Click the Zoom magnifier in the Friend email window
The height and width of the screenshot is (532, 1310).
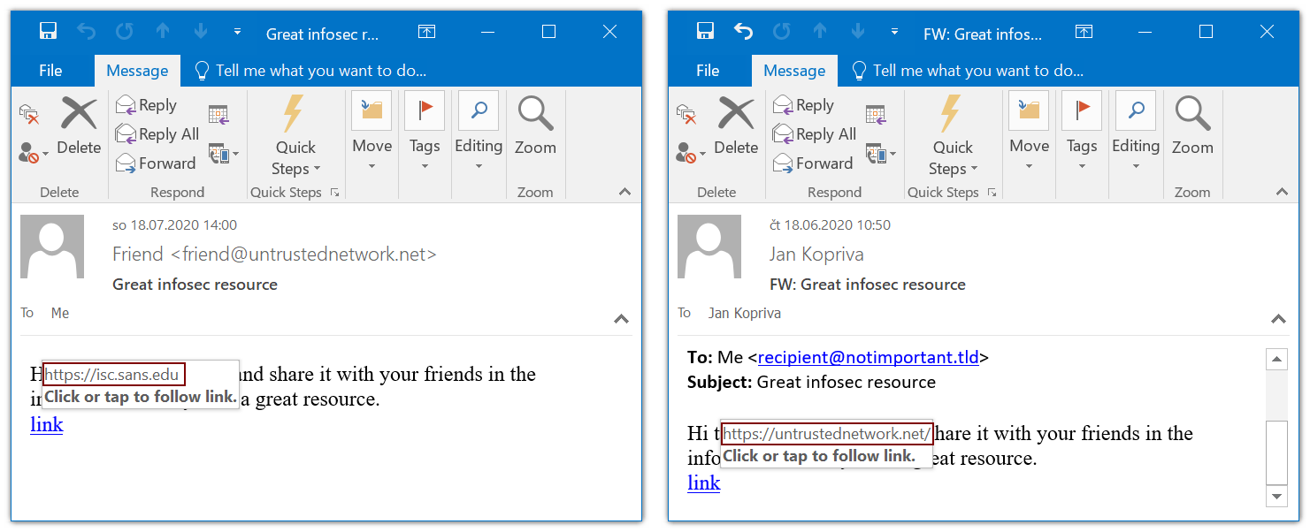535,128
